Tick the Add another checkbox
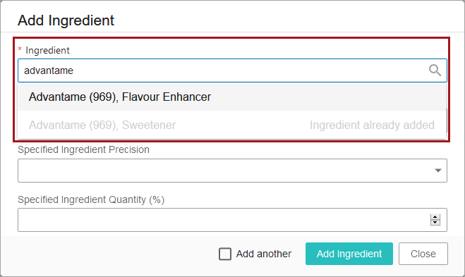This screenshot has height=277, width=465. [225, 254]
